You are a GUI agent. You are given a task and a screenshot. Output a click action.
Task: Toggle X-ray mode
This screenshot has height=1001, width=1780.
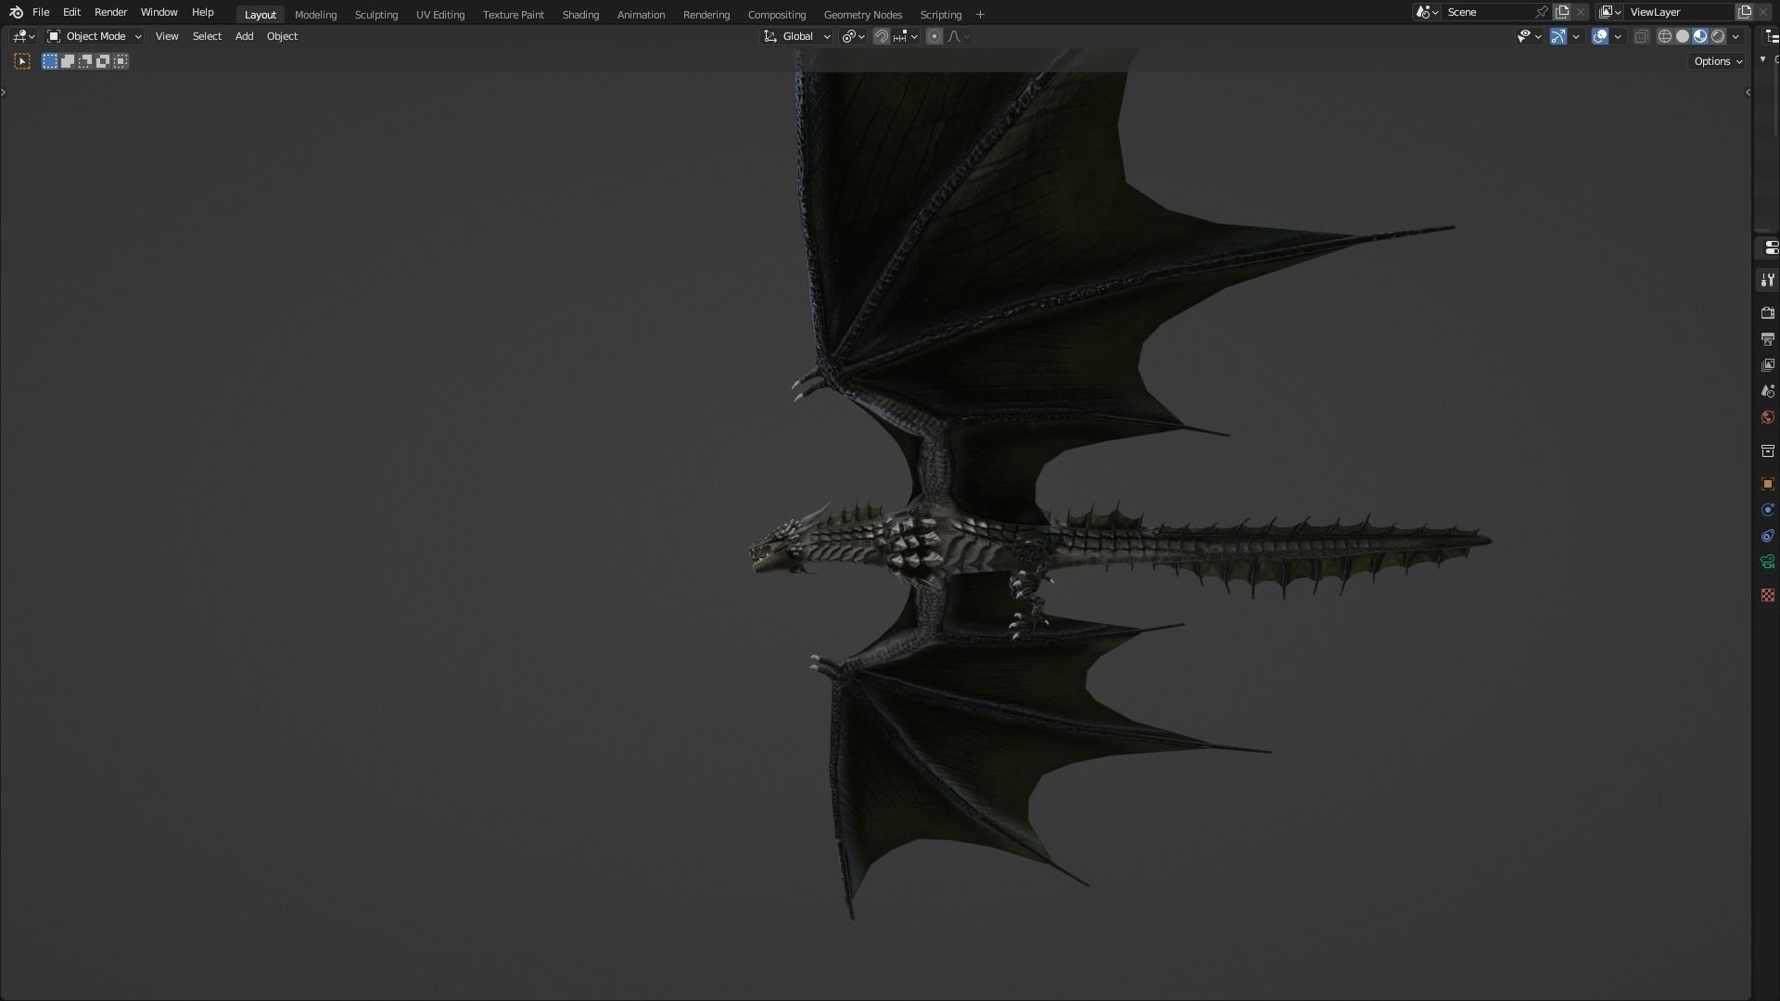click(x=1641, y=36)
